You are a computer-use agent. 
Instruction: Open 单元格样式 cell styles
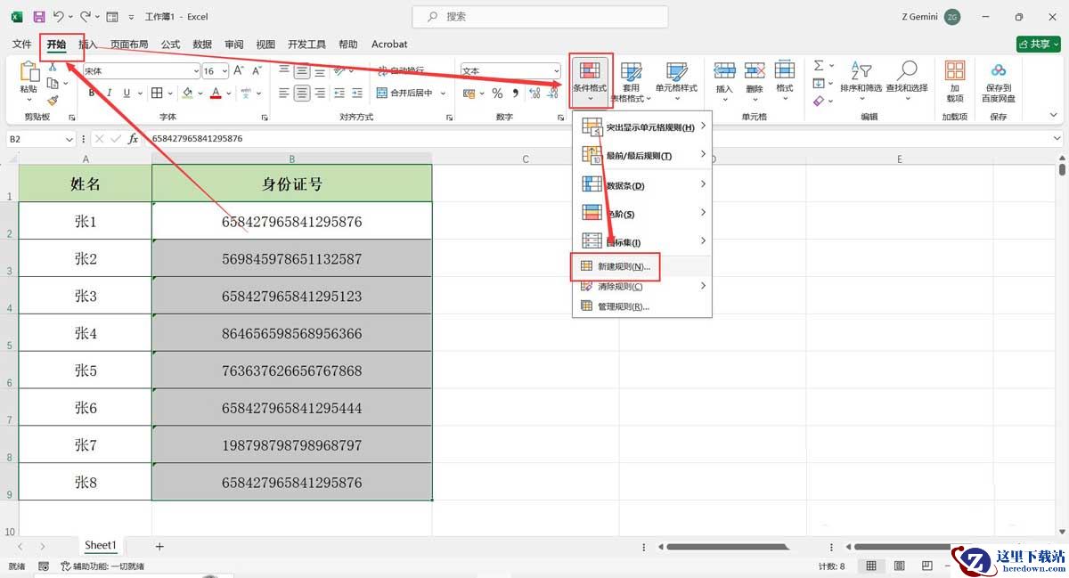[x=676, y=82]
